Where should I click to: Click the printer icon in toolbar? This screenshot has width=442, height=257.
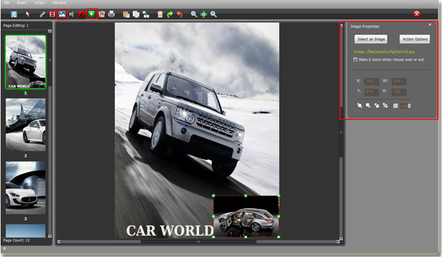coord(111,14)
